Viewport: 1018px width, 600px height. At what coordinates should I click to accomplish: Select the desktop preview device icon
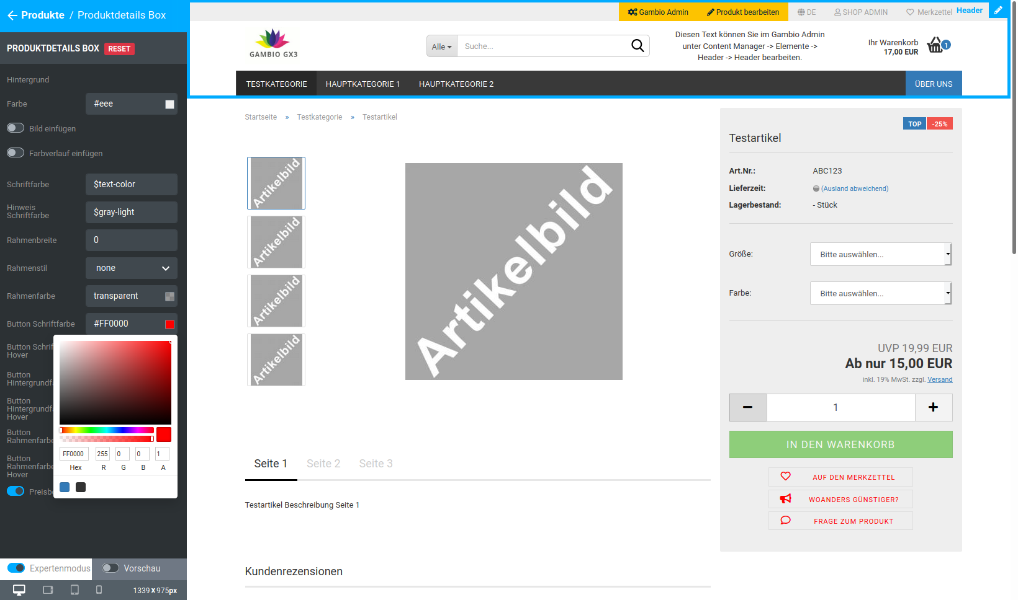pyautogui.click(x=19, y=590)
